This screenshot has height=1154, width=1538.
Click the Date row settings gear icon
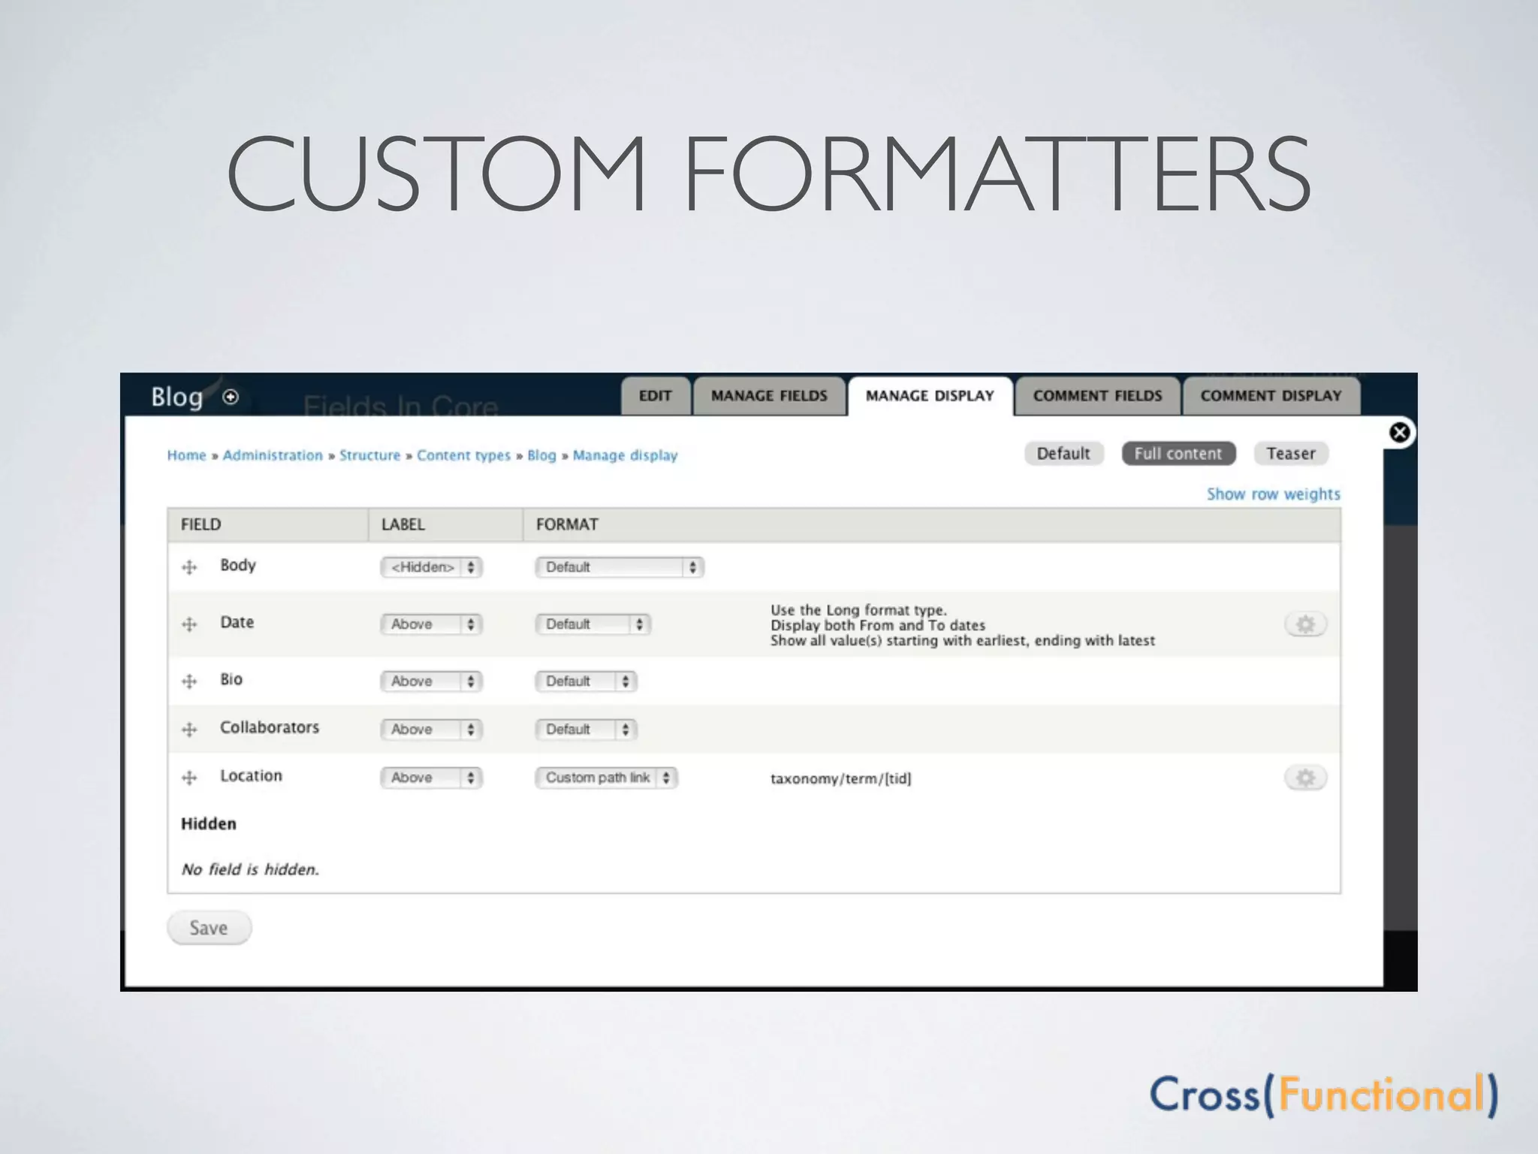pos(1305,624)
